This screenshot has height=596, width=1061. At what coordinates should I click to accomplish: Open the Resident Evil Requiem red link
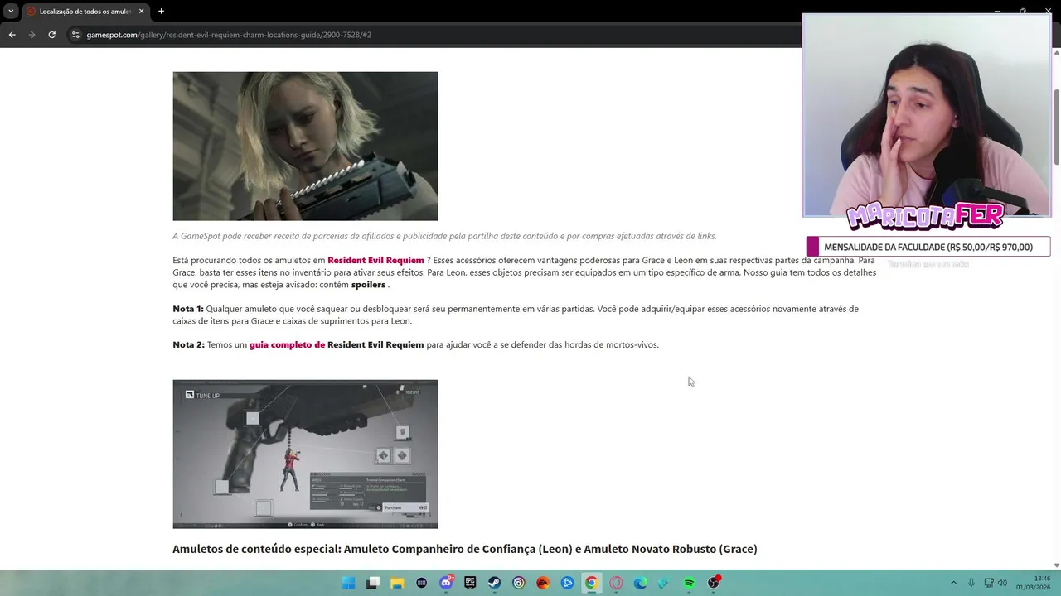pos(375,261)
